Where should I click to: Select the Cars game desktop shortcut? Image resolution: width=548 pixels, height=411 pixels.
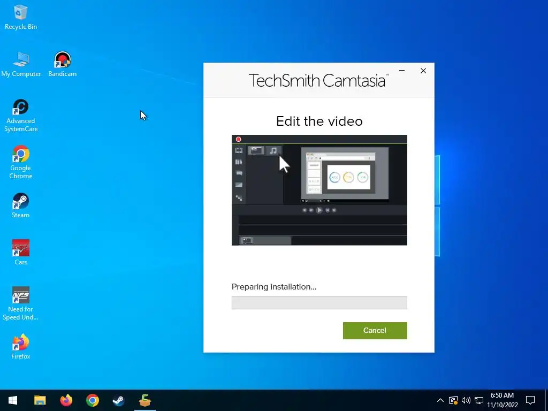[x=21, y=253]
